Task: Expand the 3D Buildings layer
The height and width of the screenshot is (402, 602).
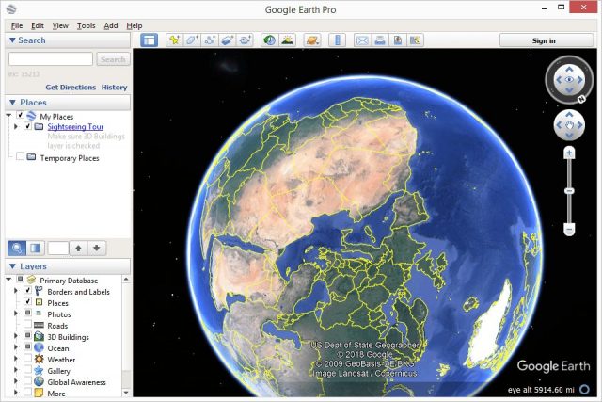Action: pos(16,336)
